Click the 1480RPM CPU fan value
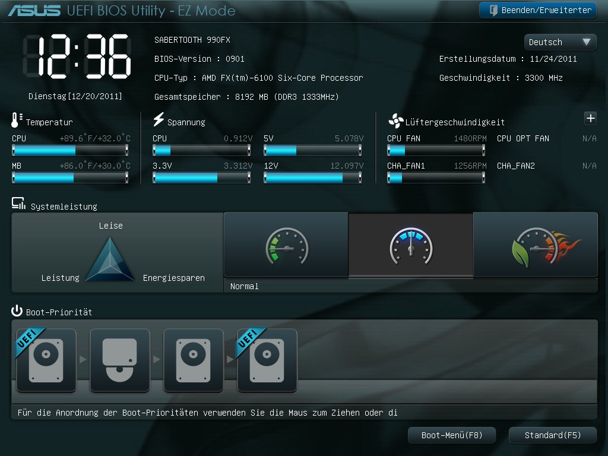 470,138
